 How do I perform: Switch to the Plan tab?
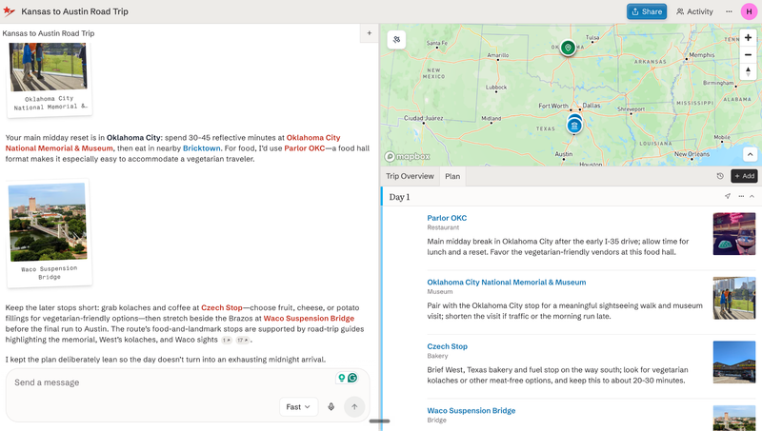pos(452,176)
